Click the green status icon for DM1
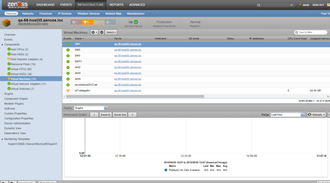 pos(68,44)
